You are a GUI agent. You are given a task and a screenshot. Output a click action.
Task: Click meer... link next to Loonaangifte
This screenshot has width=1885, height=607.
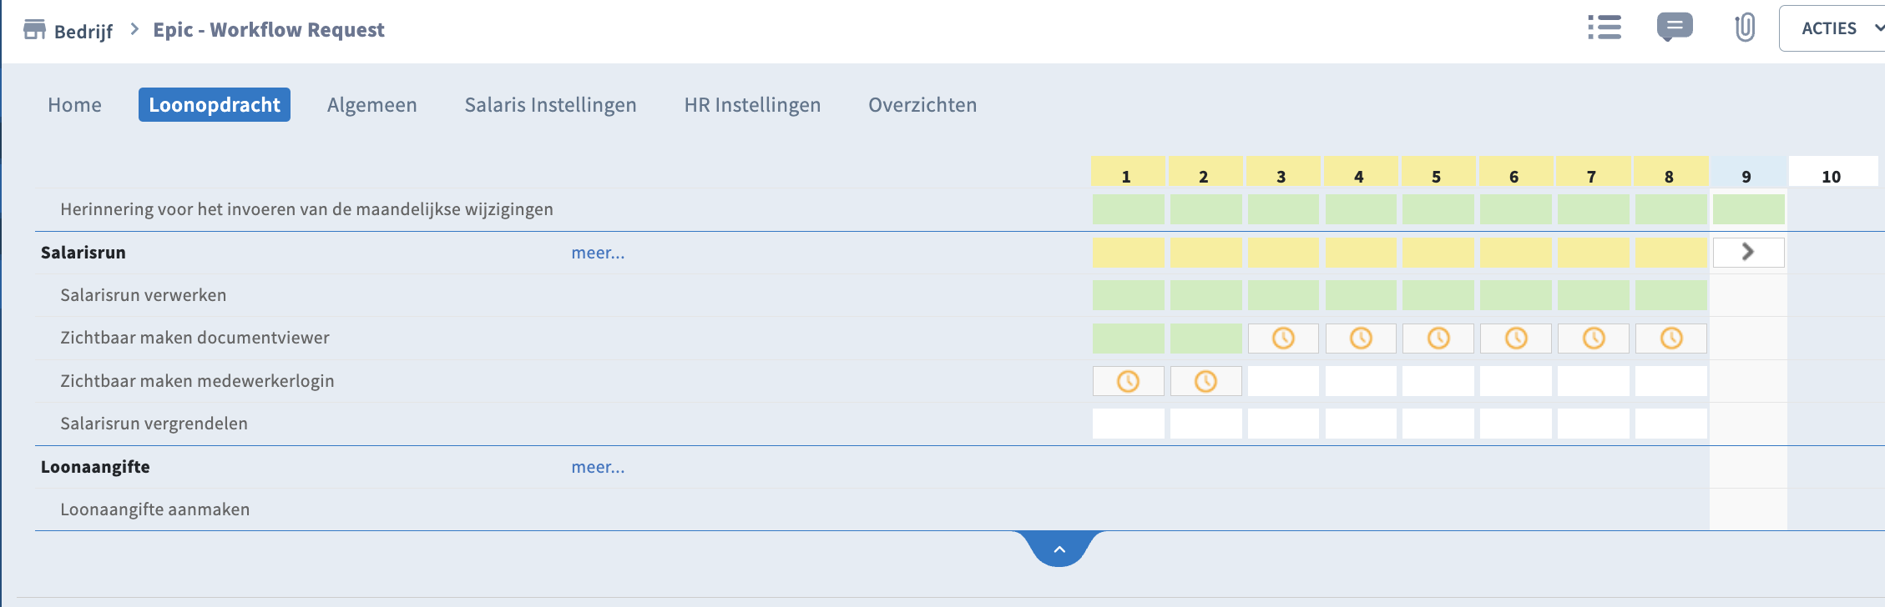598,467
